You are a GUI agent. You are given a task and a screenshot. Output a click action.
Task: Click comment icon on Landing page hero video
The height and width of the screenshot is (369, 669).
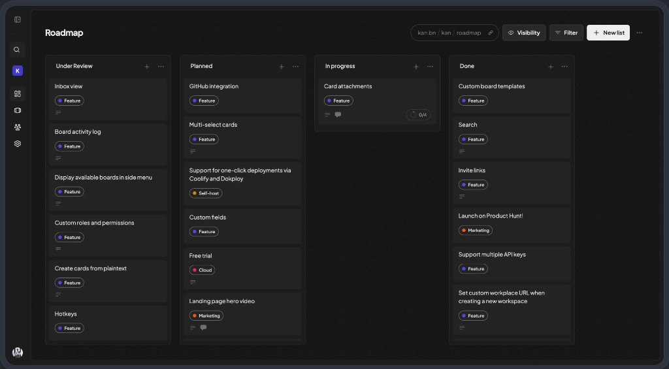point(204,328)
